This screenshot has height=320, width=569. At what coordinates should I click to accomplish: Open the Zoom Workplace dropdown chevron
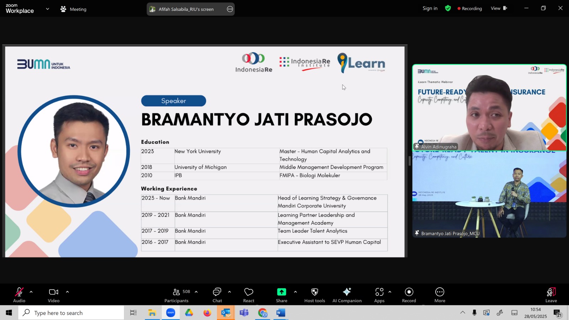coord(47,9)
